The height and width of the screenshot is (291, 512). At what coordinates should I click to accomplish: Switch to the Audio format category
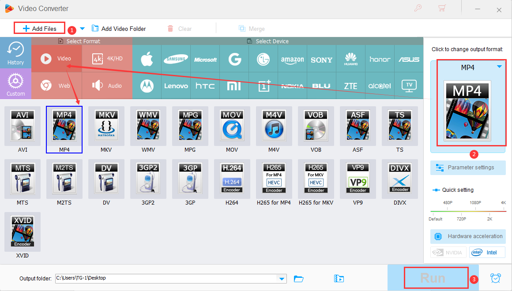click(107, 86)
